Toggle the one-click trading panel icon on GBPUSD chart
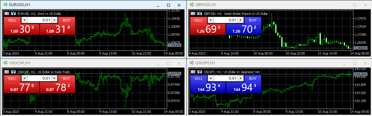 [193, 14]
